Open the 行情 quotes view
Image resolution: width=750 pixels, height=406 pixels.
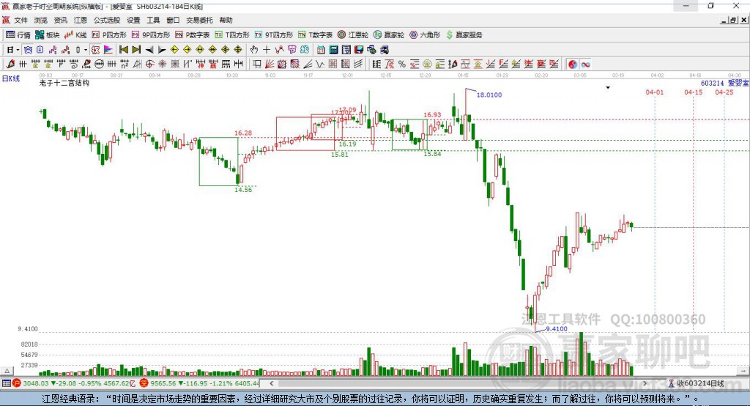(x=18, y=35)
